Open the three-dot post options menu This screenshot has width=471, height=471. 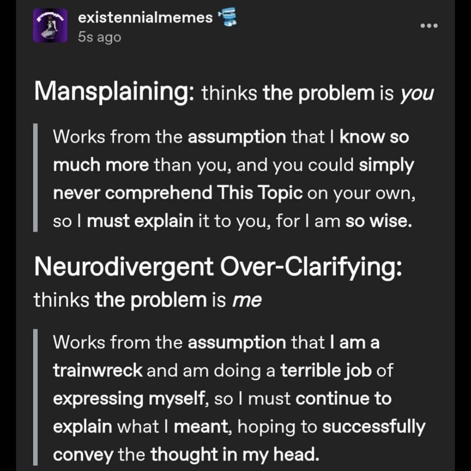point(429,26)
